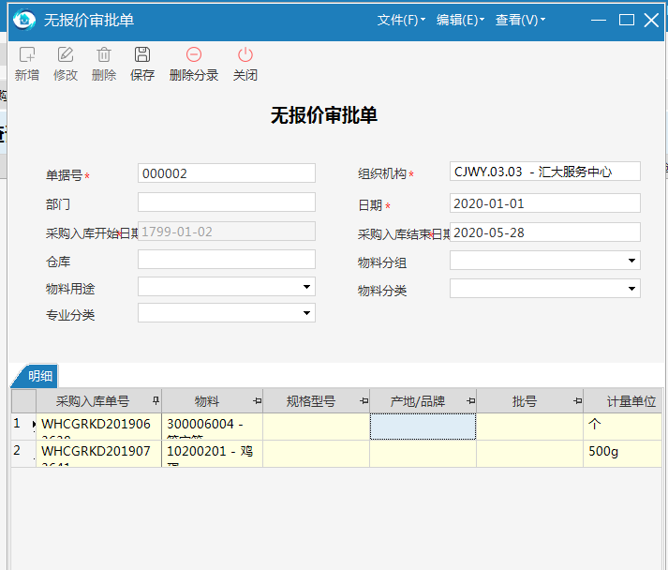Click the 单据号 field showing 000002

tap(227, 173)
